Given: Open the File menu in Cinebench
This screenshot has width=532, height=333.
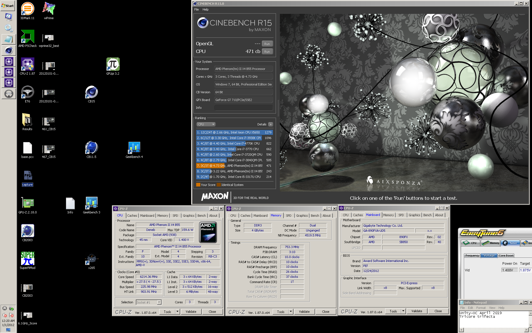Looking at the screenshot, I should click(x=196, y=9).
